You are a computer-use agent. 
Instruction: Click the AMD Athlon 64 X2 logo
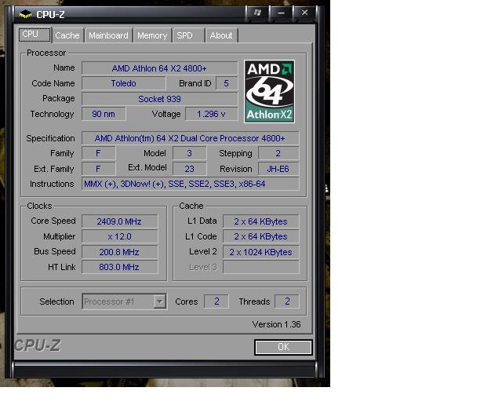pyautogui.click(x=269, y=91)
